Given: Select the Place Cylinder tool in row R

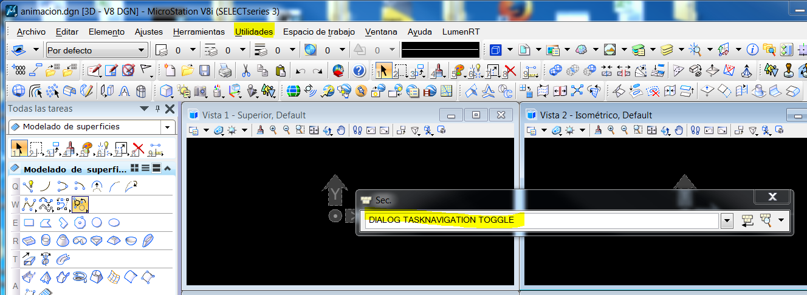Looking at the screenshot, I should tap(46, 241).
